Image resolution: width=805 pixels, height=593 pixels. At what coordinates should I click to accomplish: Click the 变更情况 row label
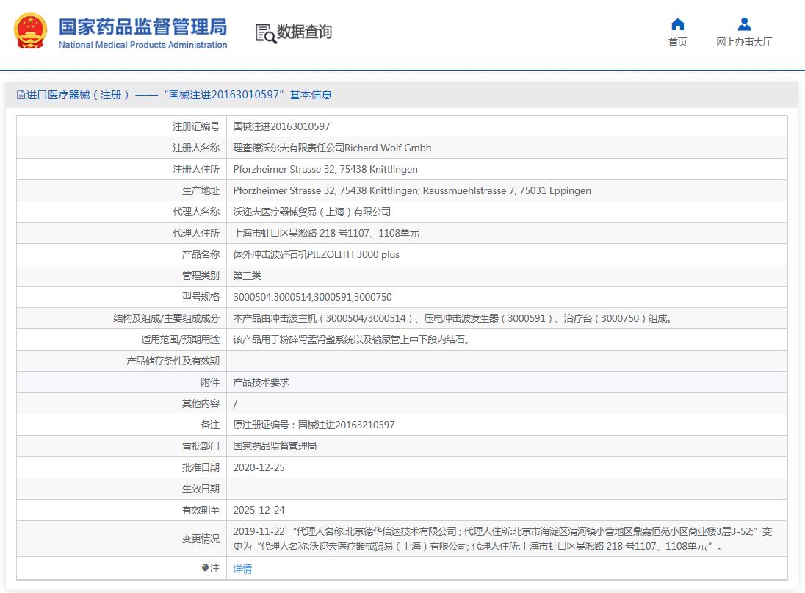coord(201,539)
